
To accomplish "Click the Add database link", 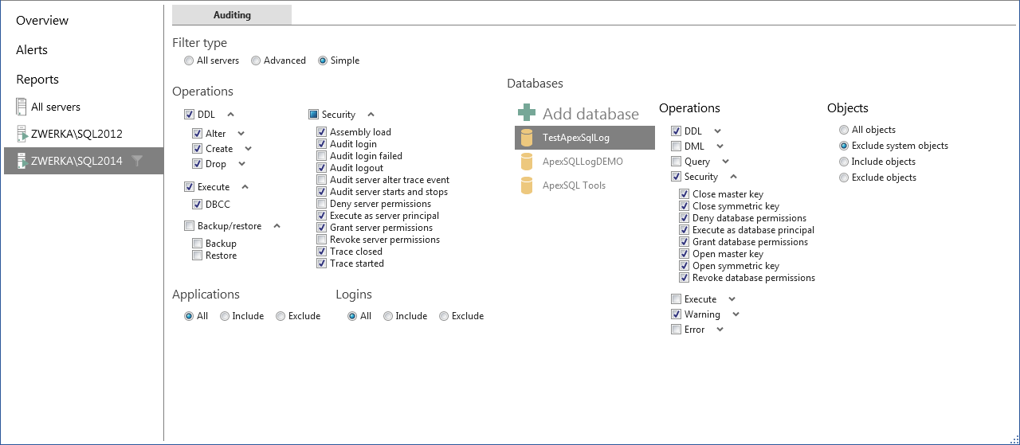I will point(590,114).
